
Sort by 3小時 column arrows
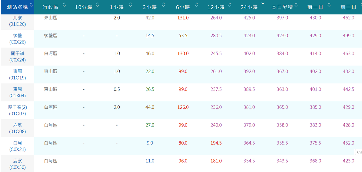(x=163, y=5)
